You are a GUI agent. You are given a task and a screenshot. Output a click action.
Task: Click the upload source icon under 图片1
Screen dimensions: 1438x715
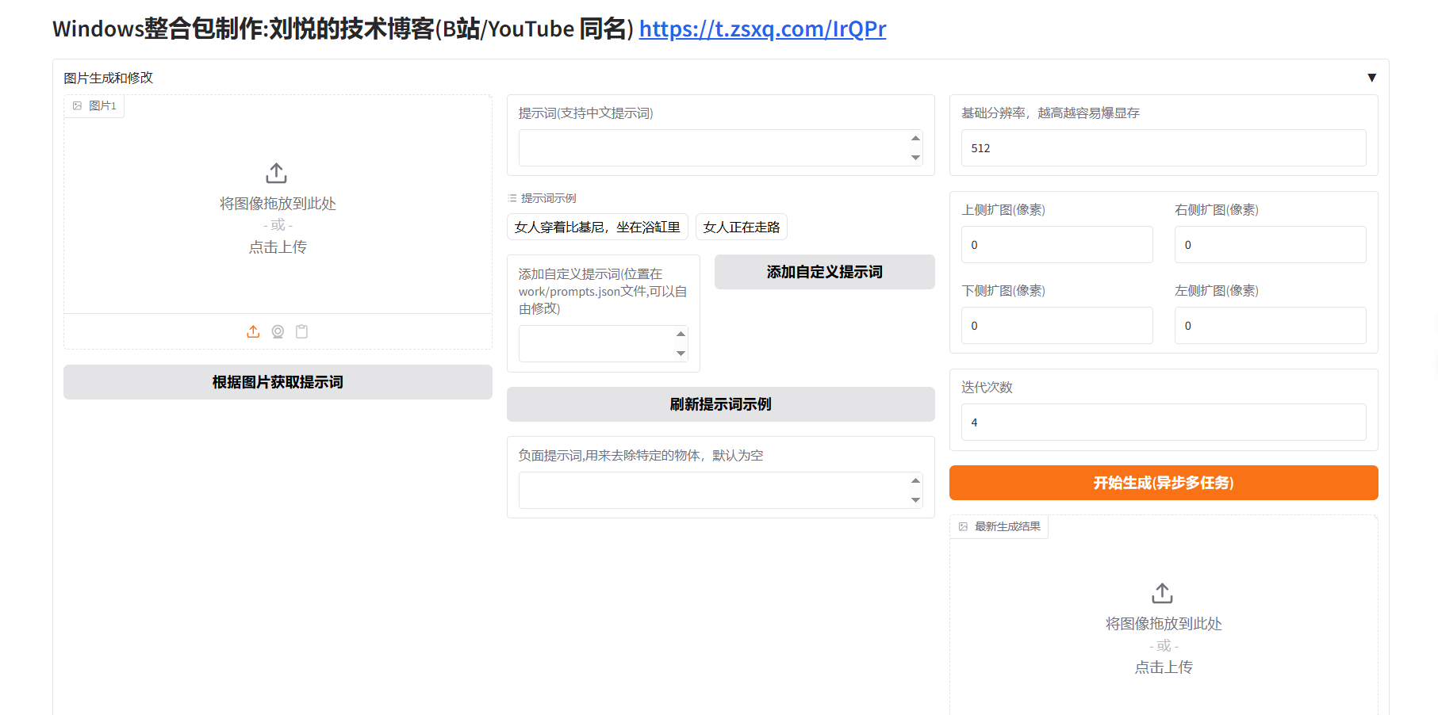[x=253, y=331]
